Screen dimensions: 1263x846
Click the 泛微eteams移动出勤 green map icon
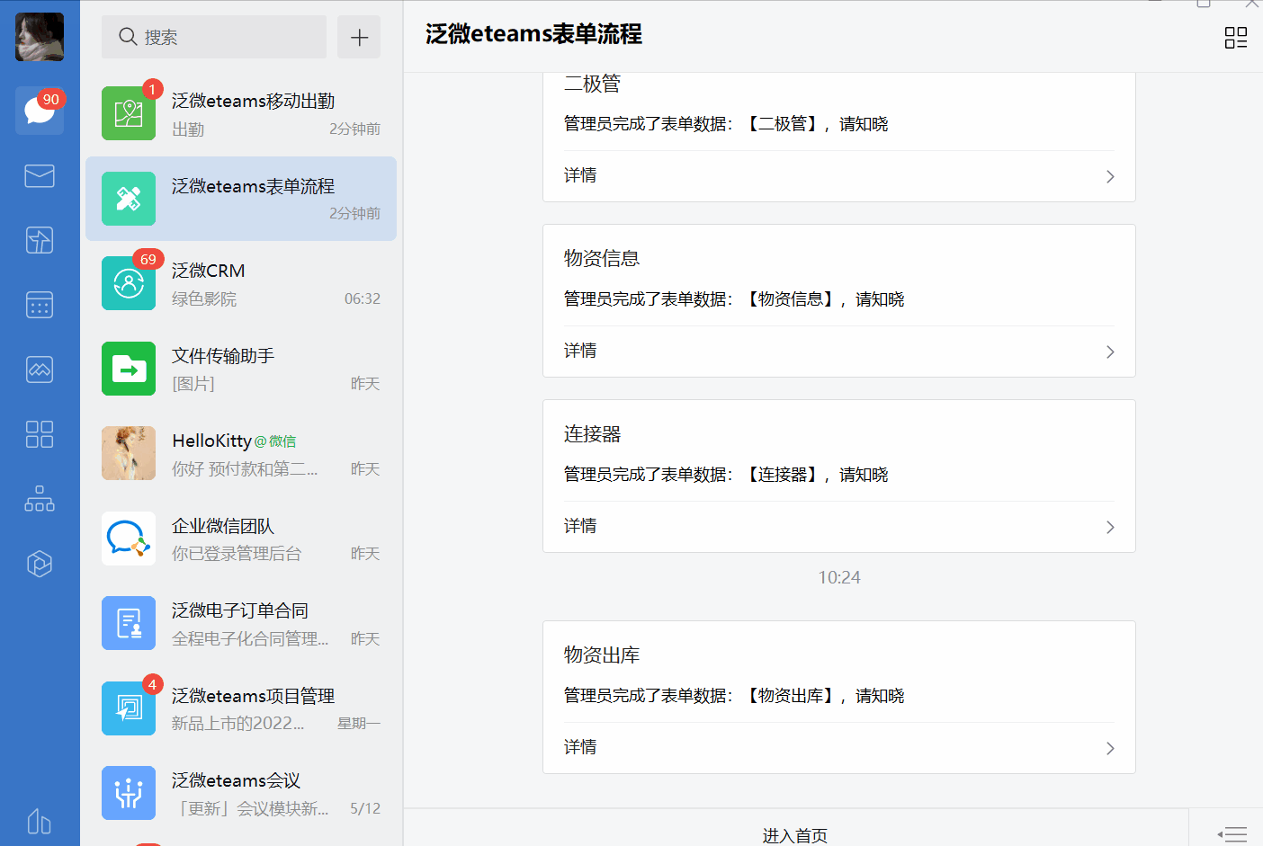coord(129,113)
